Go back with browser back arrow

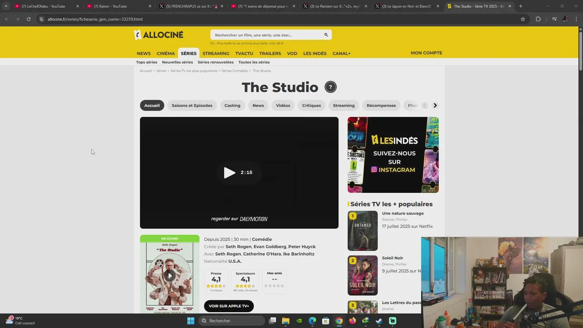6,19
